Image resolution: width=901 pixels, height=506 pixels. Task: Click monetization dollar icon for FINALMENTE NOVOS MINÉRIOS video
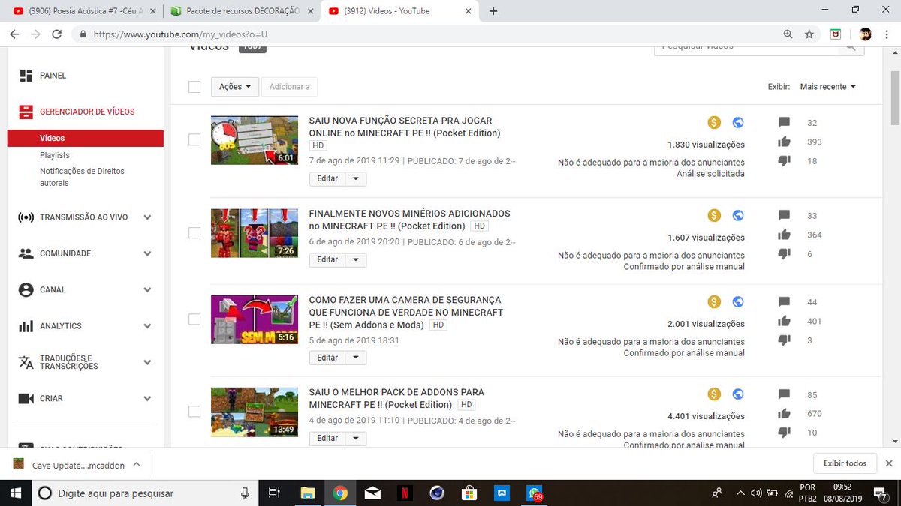click(x=714, y=215)
